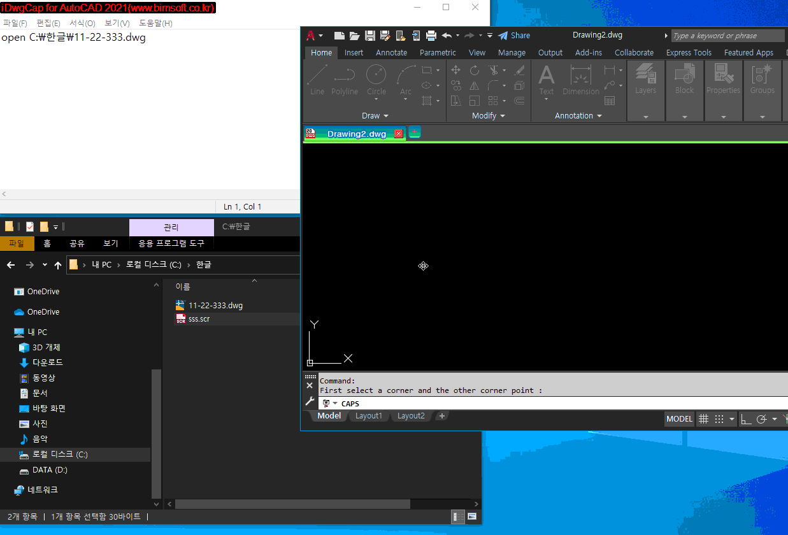Select the 11-22-333.dwg file in Explorer

tap(215, 305)
